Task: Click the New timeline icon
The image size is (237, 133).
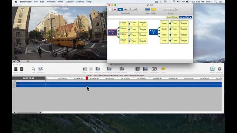Action: (x=122, y=69)
